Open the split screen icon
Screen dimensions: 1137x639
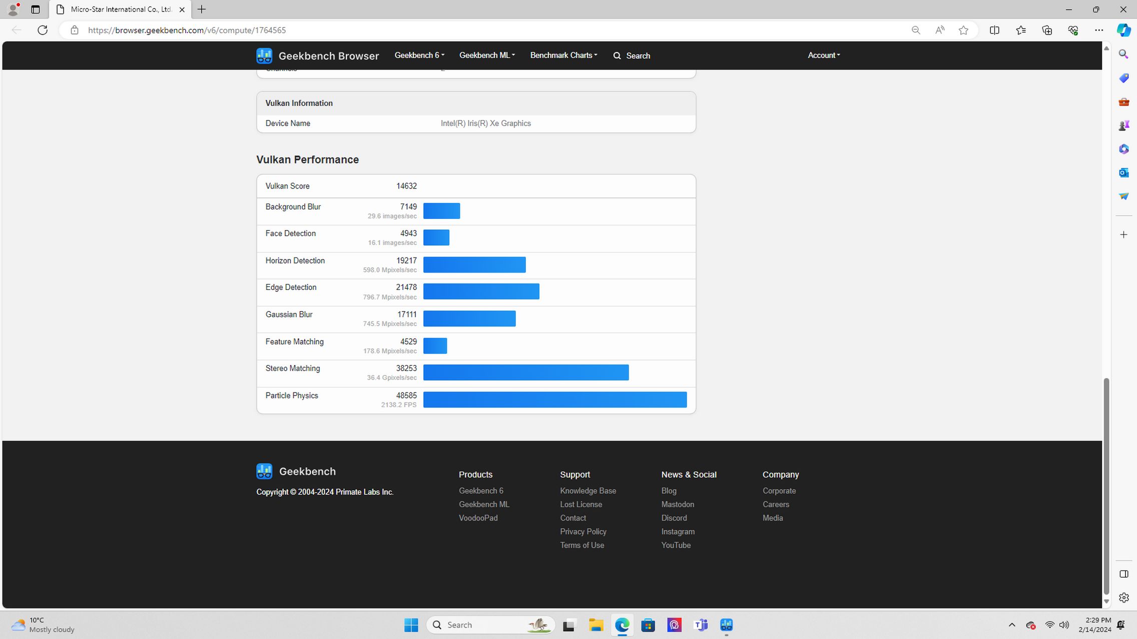[x=994, y=30]
